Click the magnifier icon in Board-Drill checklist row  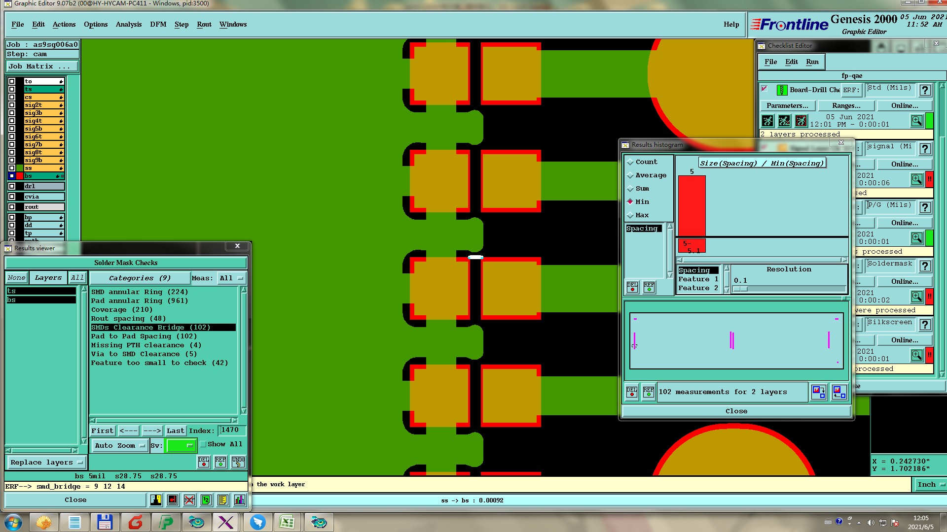click(916, 121)
